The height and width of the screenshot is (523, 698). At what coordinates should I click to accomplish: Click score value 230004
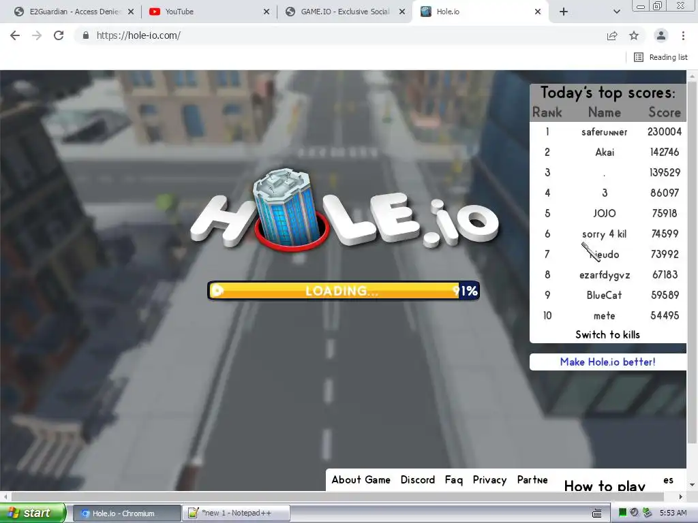[x=664, y=131]
